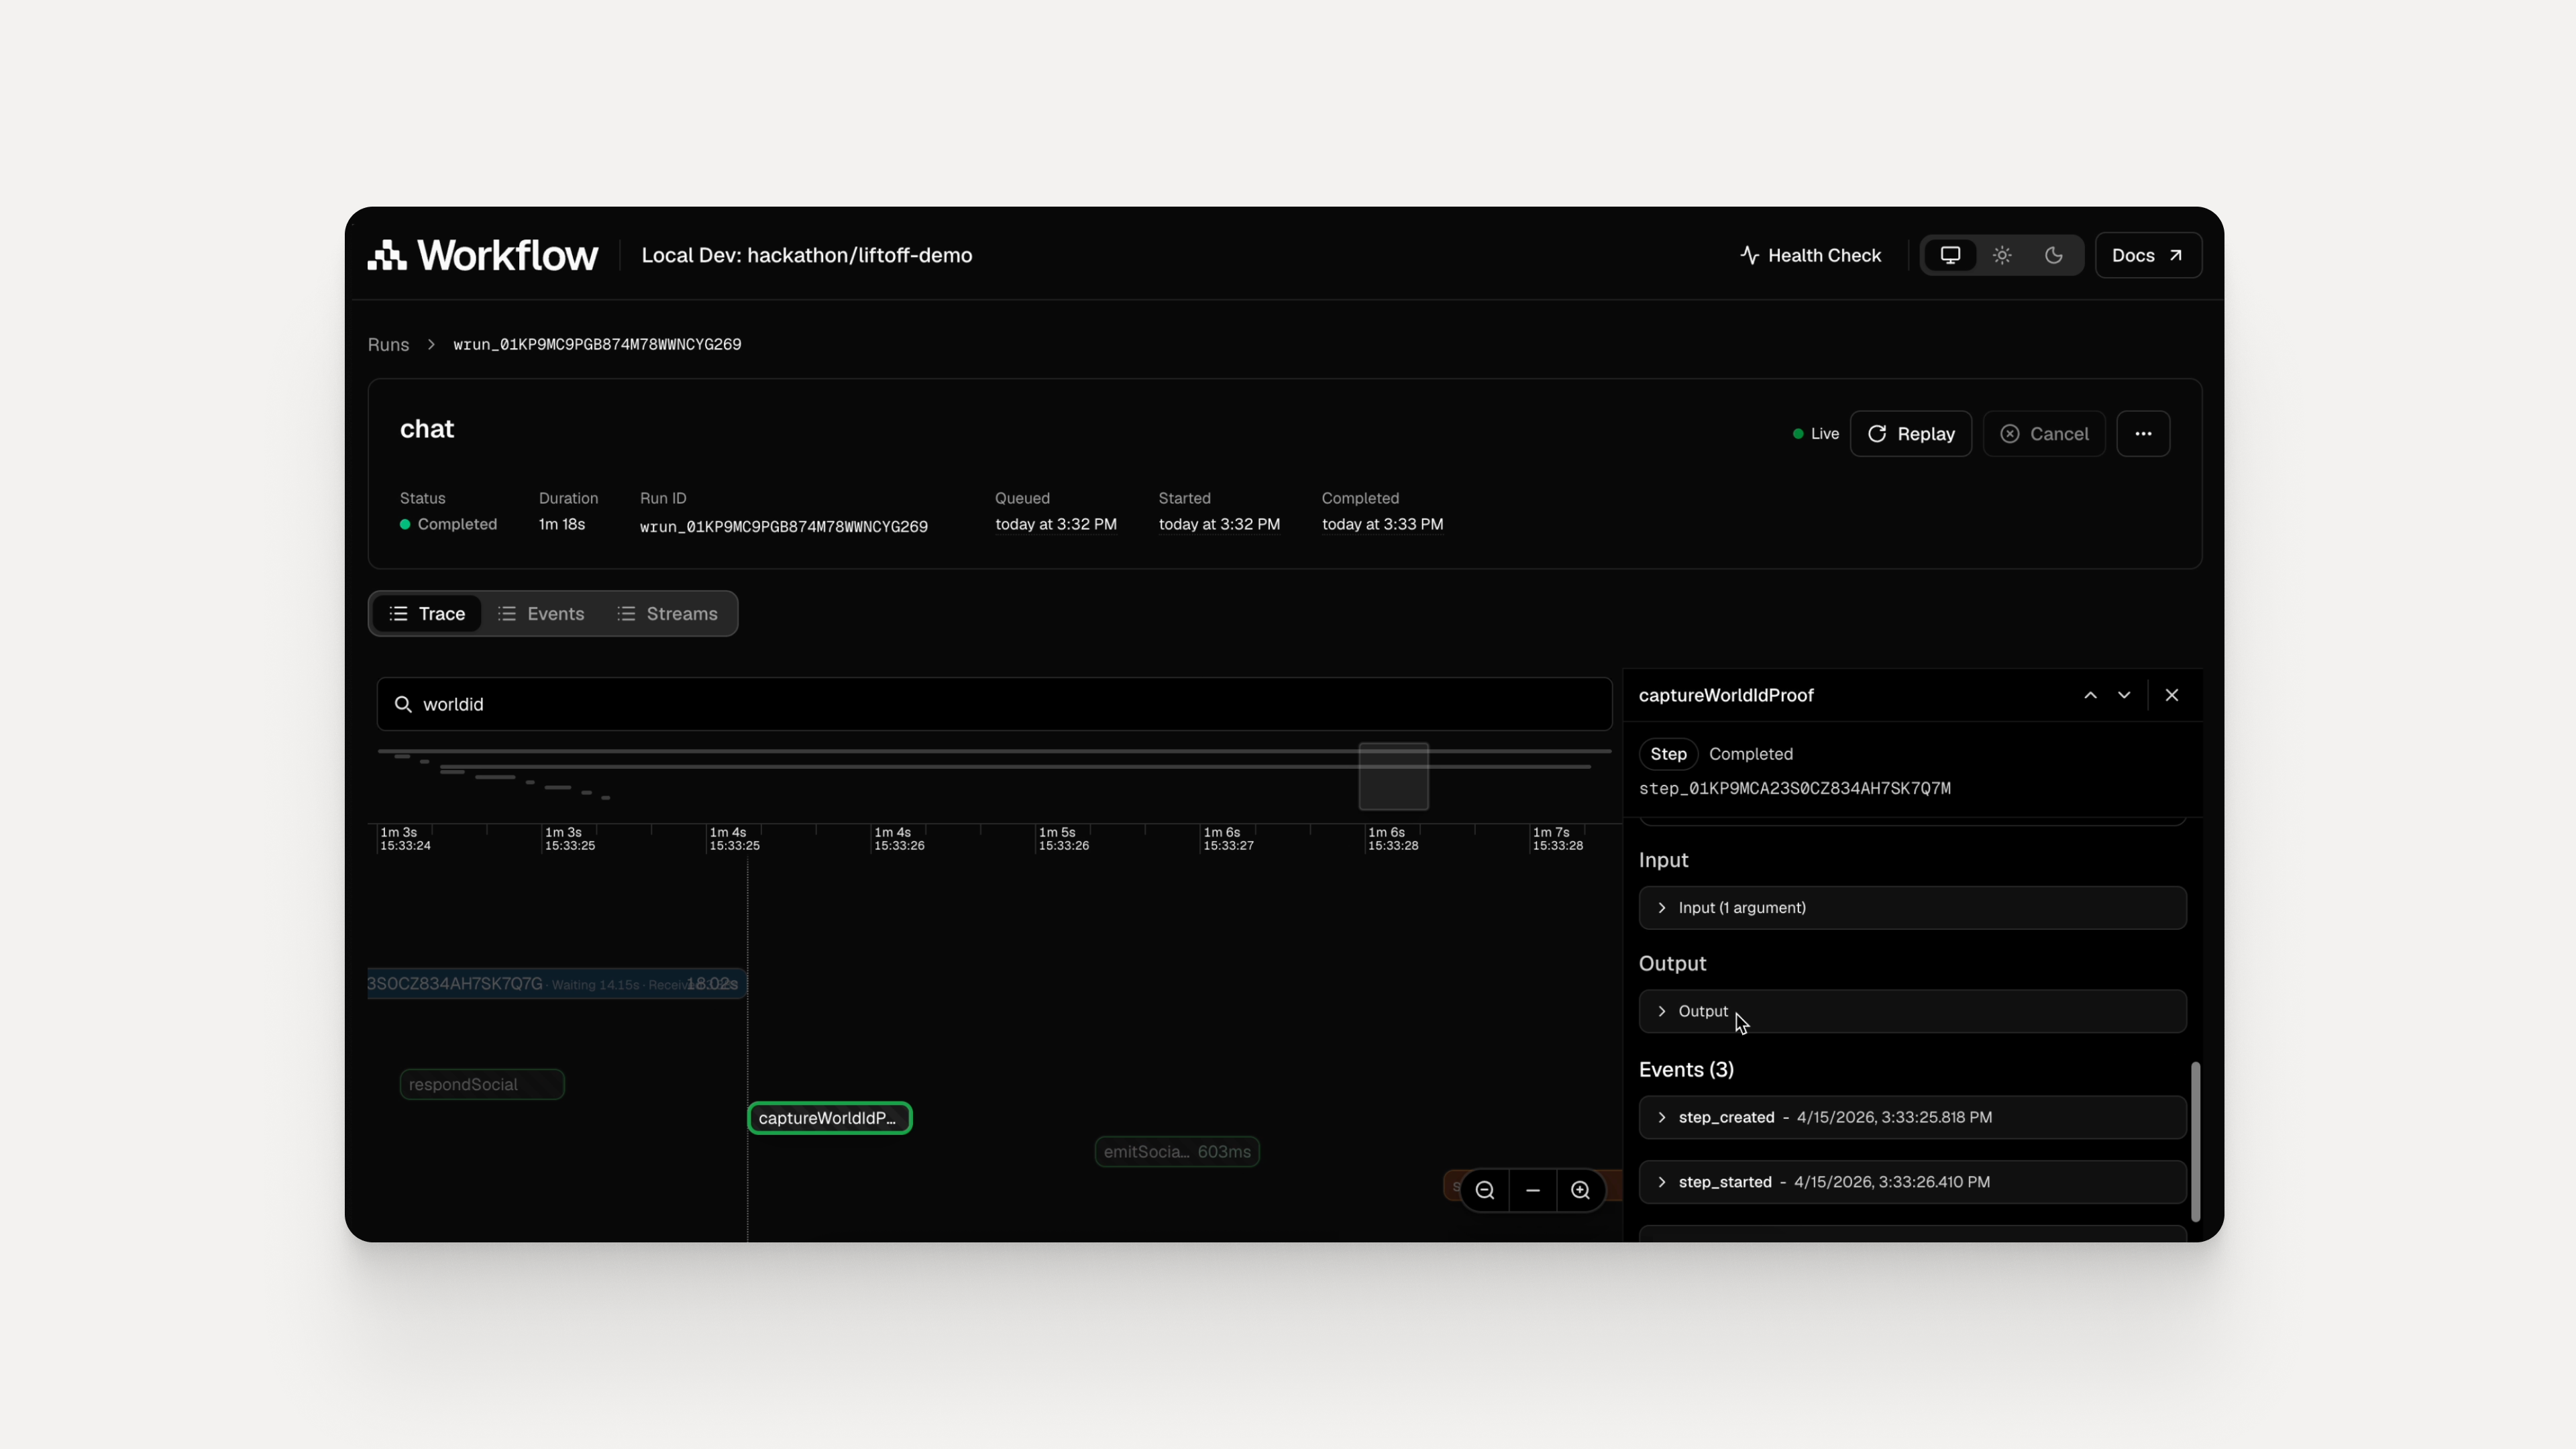
Task: Switch to the Streams tab
Action: [667, 614]
